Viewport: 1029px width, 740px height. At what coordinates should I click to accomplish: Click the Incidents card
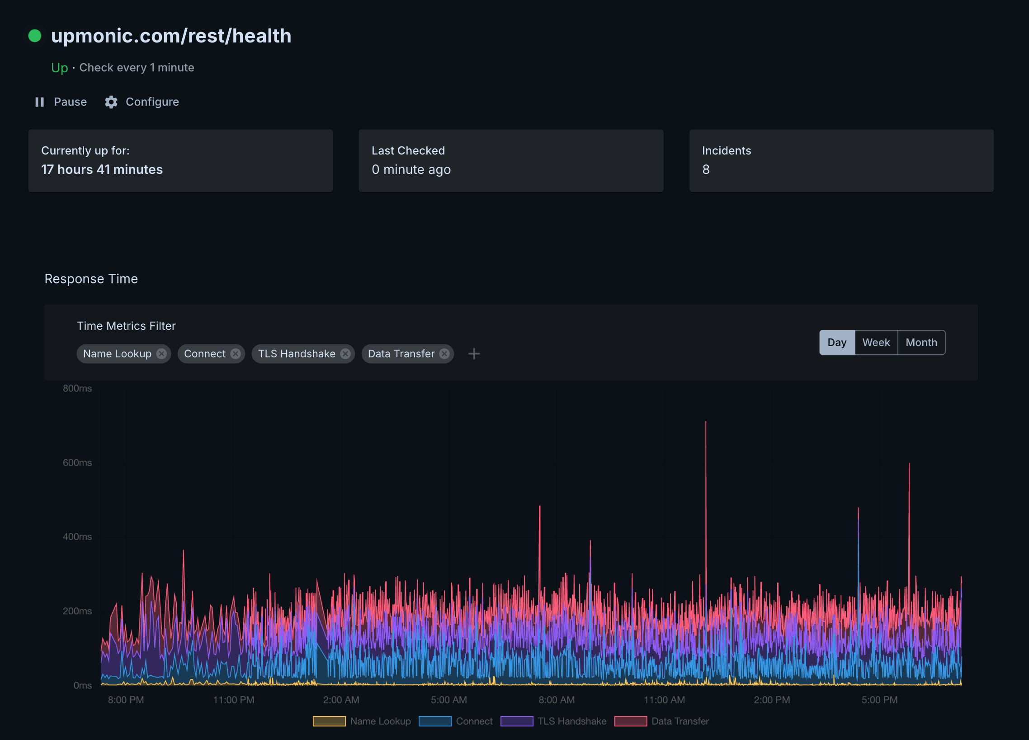coord(841,160)
